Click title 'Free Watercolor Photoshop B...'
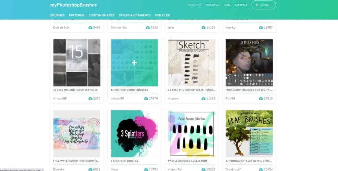The image size is (338, 171). tap(76, 161)
